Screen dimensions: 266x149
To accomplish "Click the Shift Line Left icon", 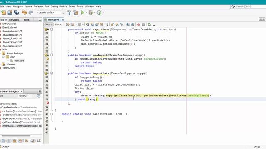I will [128, 24].
